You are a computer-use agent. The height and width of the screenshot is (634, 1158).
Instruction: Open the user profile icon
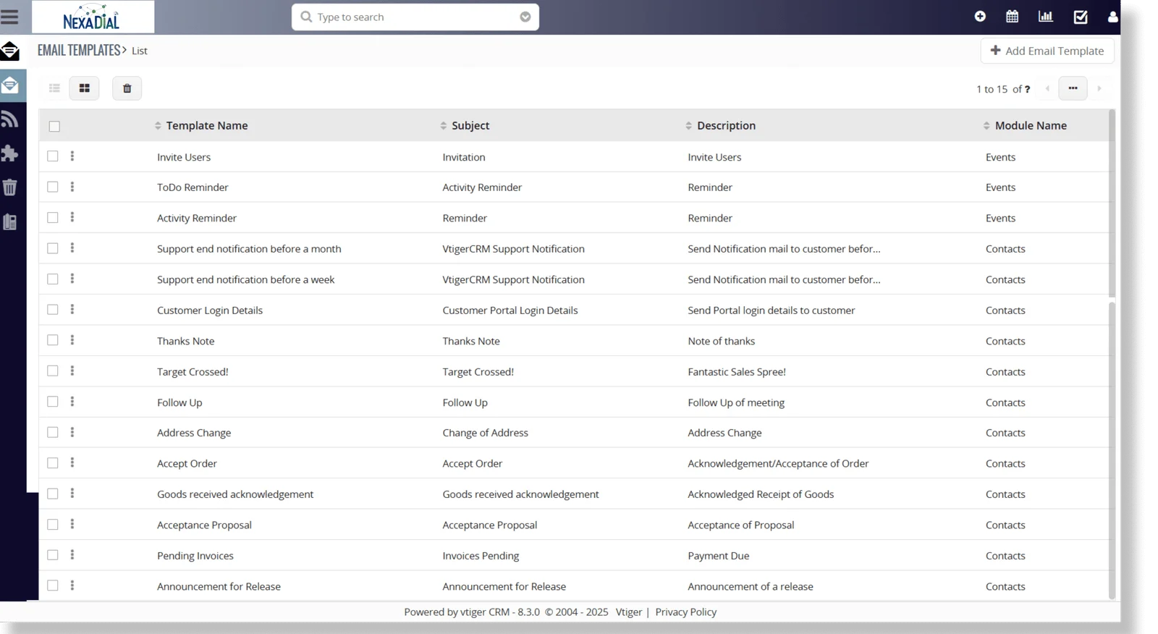(1113, 17)
